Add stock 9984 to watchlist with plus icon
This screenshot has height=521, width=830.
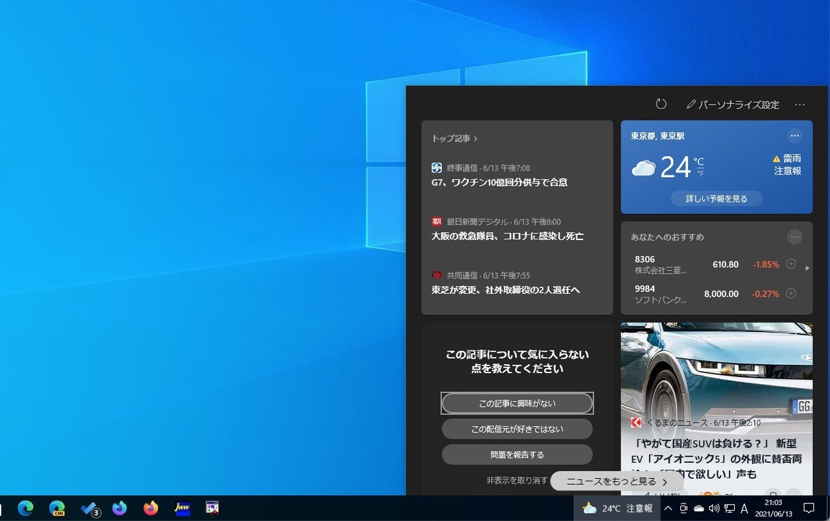click(x=790, y=293)
